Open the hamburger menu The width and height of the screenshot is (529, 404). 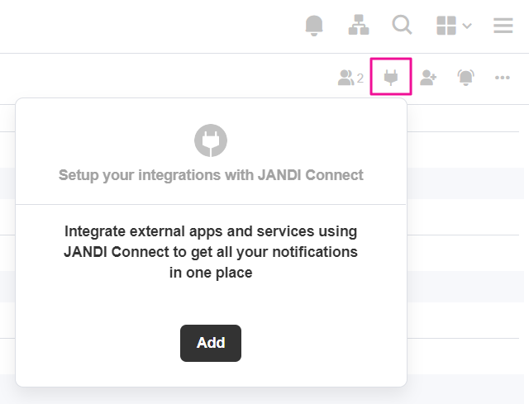click(x=503, y=26)
